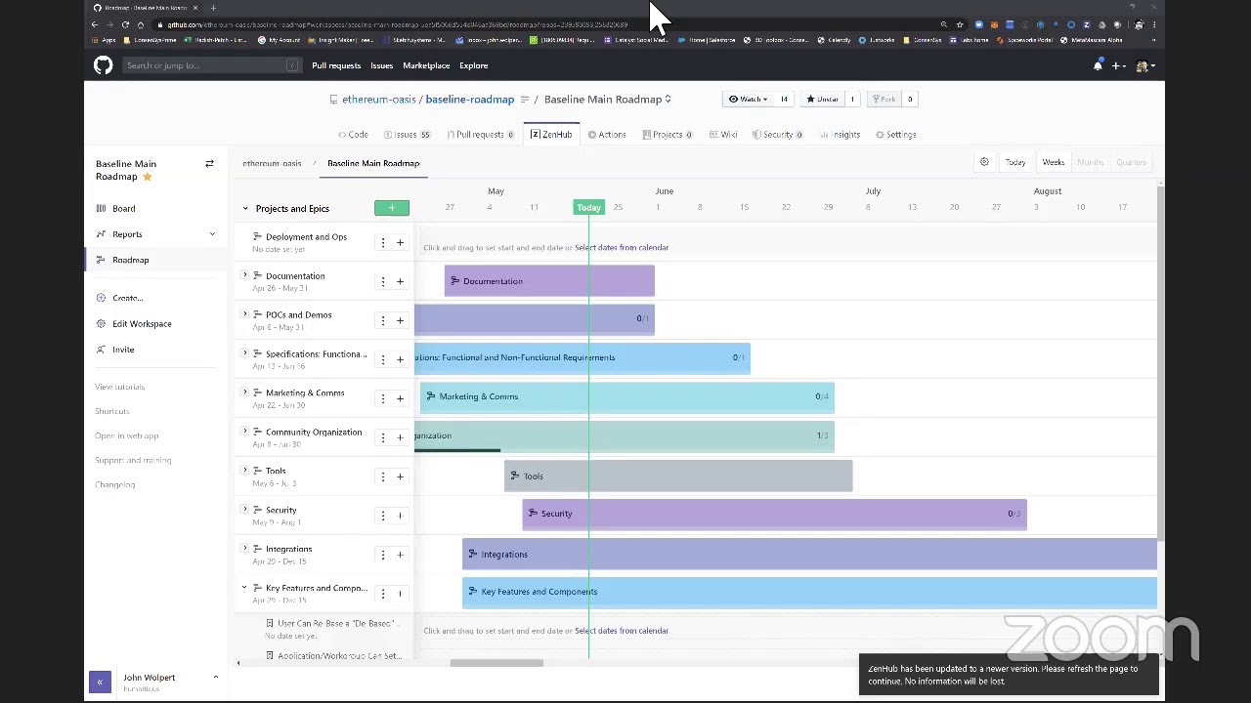Open Marketplace in the GitHub header
Image resolution: width=1251 pixels, height=703 pixels.
coord(426,65)
